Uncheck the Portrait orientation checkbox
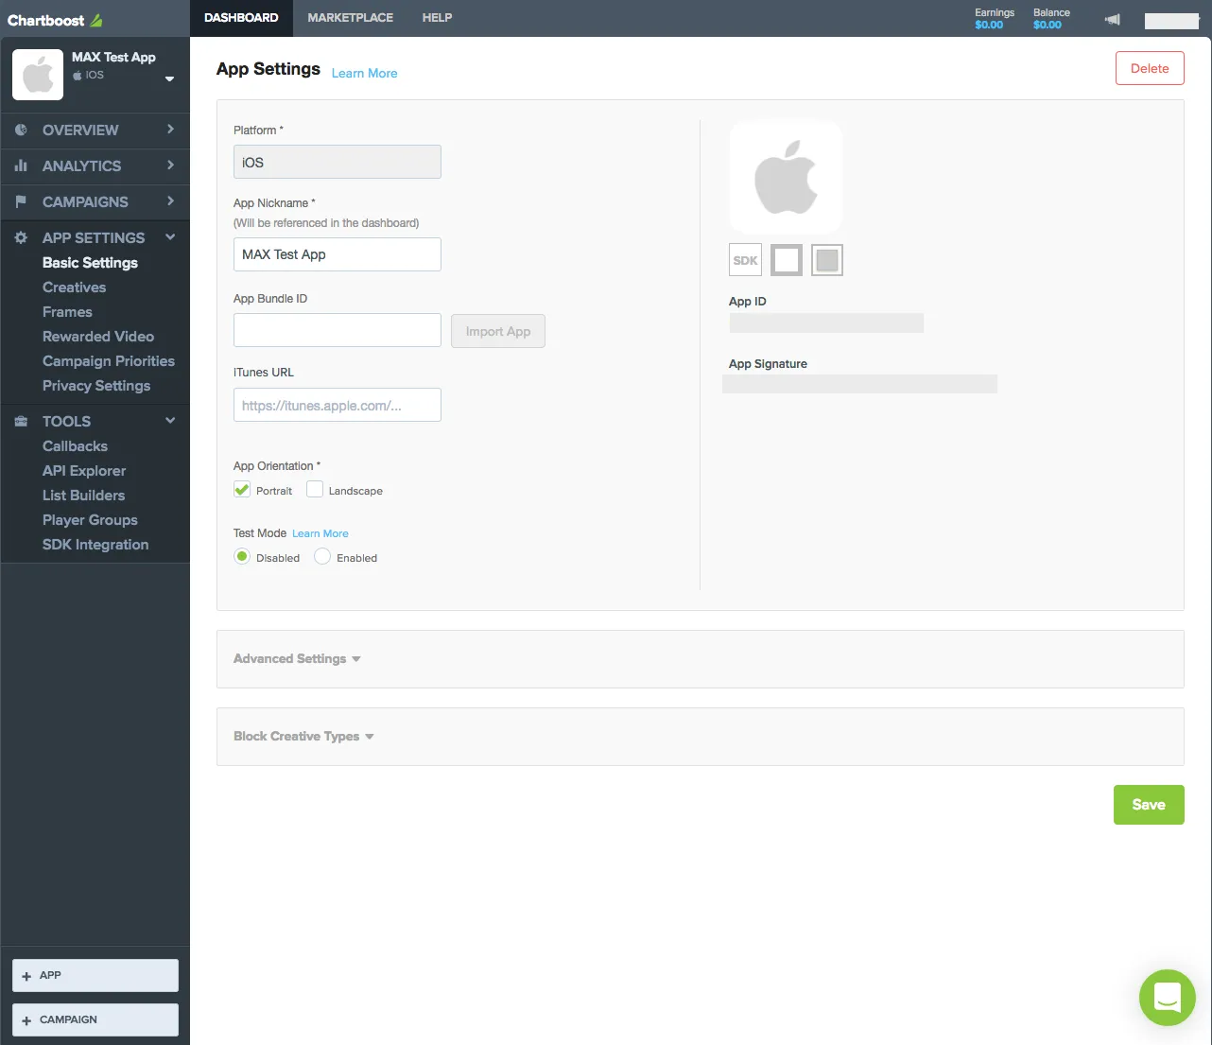1212x1045 pixels. (242, 490)
